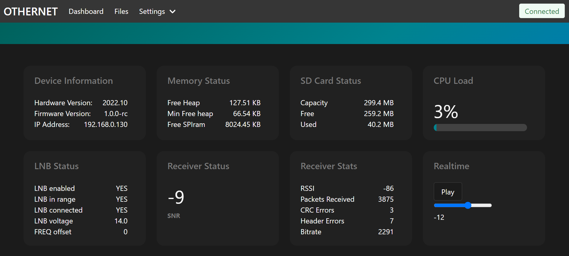Click the RSSI label

[308, 188]
